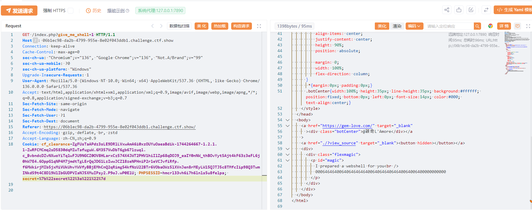The image size is (532, 210).
Task: Collapse the body tag at line 54
Action: 287,120
